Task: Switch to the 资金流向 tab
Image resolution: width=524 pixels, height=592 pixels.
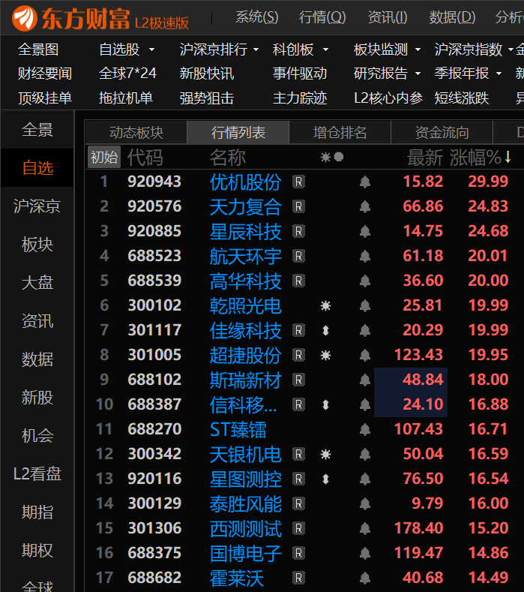Action: pos(442,133)
